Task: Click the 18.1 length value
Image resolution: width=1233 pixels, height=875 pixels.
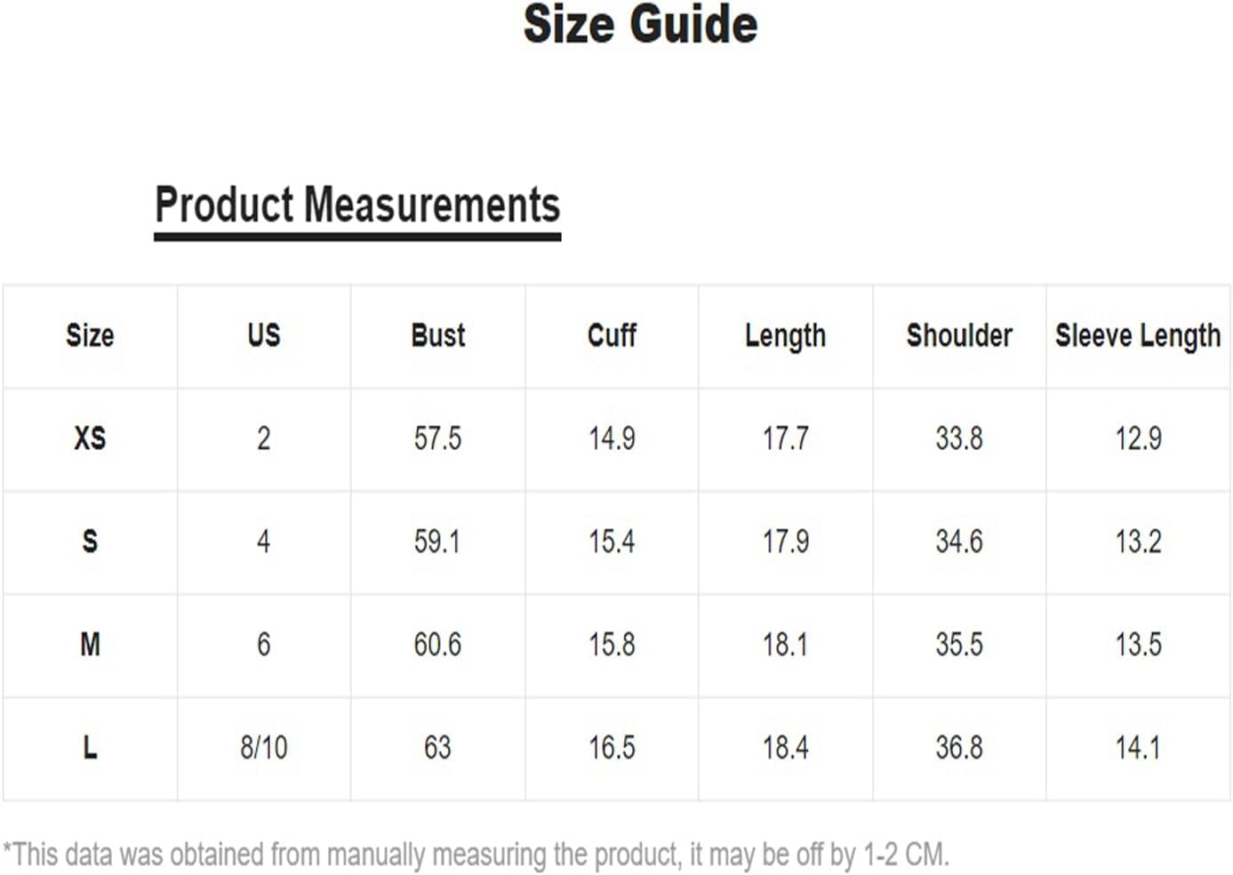Action: (x=785, y=645)
